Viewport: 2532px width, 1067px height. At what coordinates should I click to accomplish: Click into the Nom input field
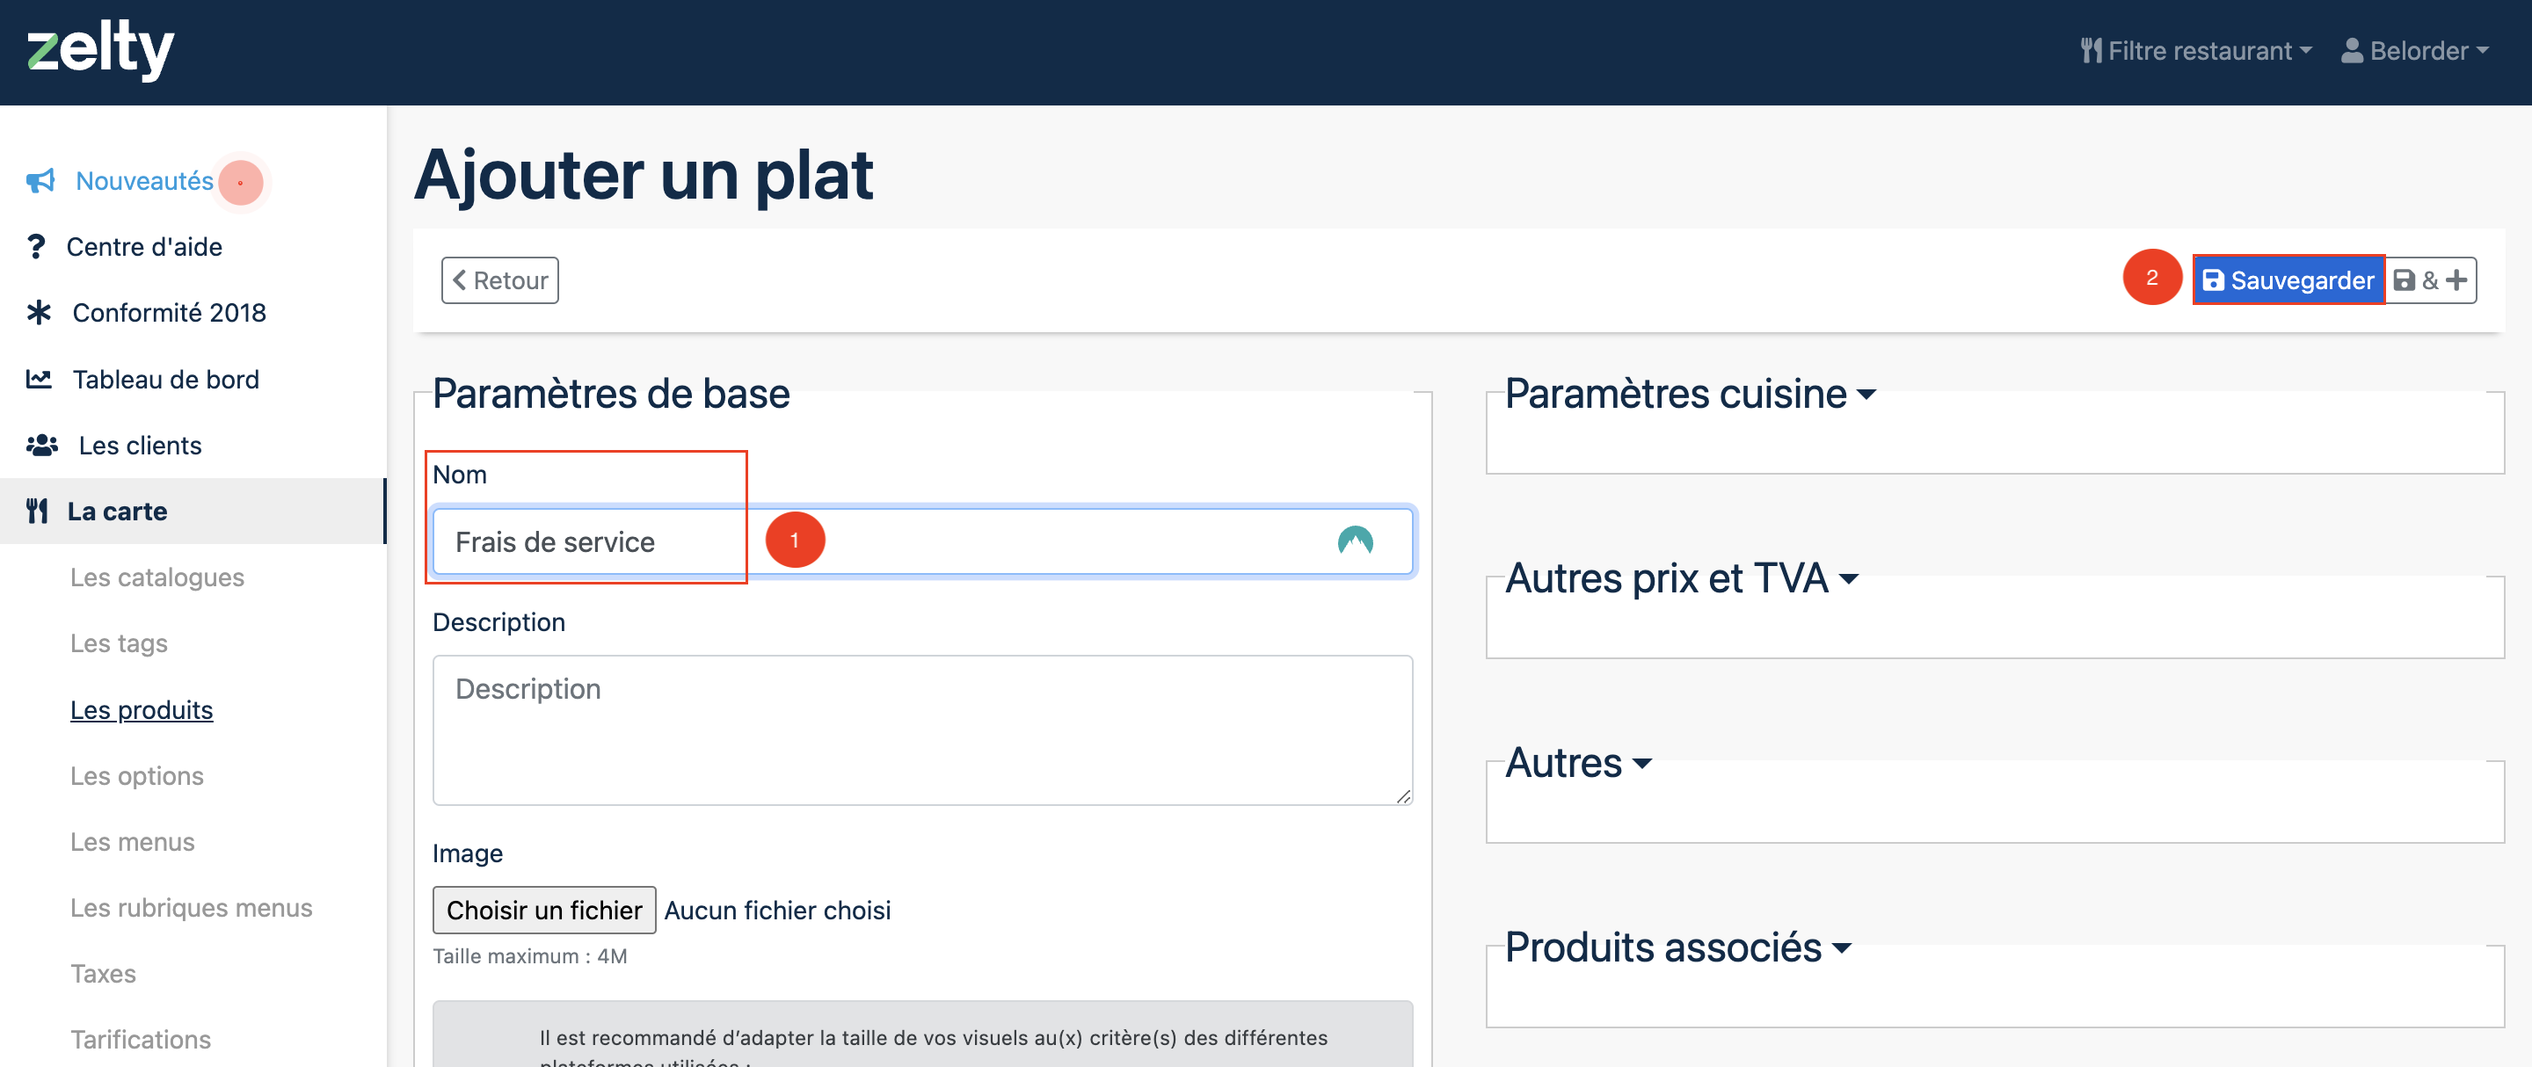pos(922,541)
